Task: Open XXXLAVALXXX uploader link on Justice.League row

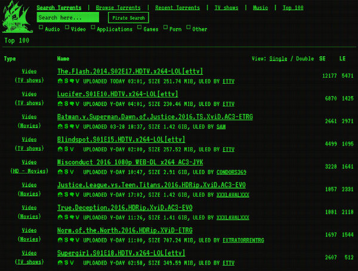Action: [233, 195]
